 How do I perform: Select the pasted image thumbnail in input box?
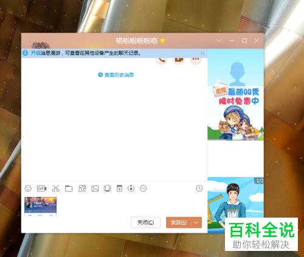pyautogui.click(x=41, y=207)
